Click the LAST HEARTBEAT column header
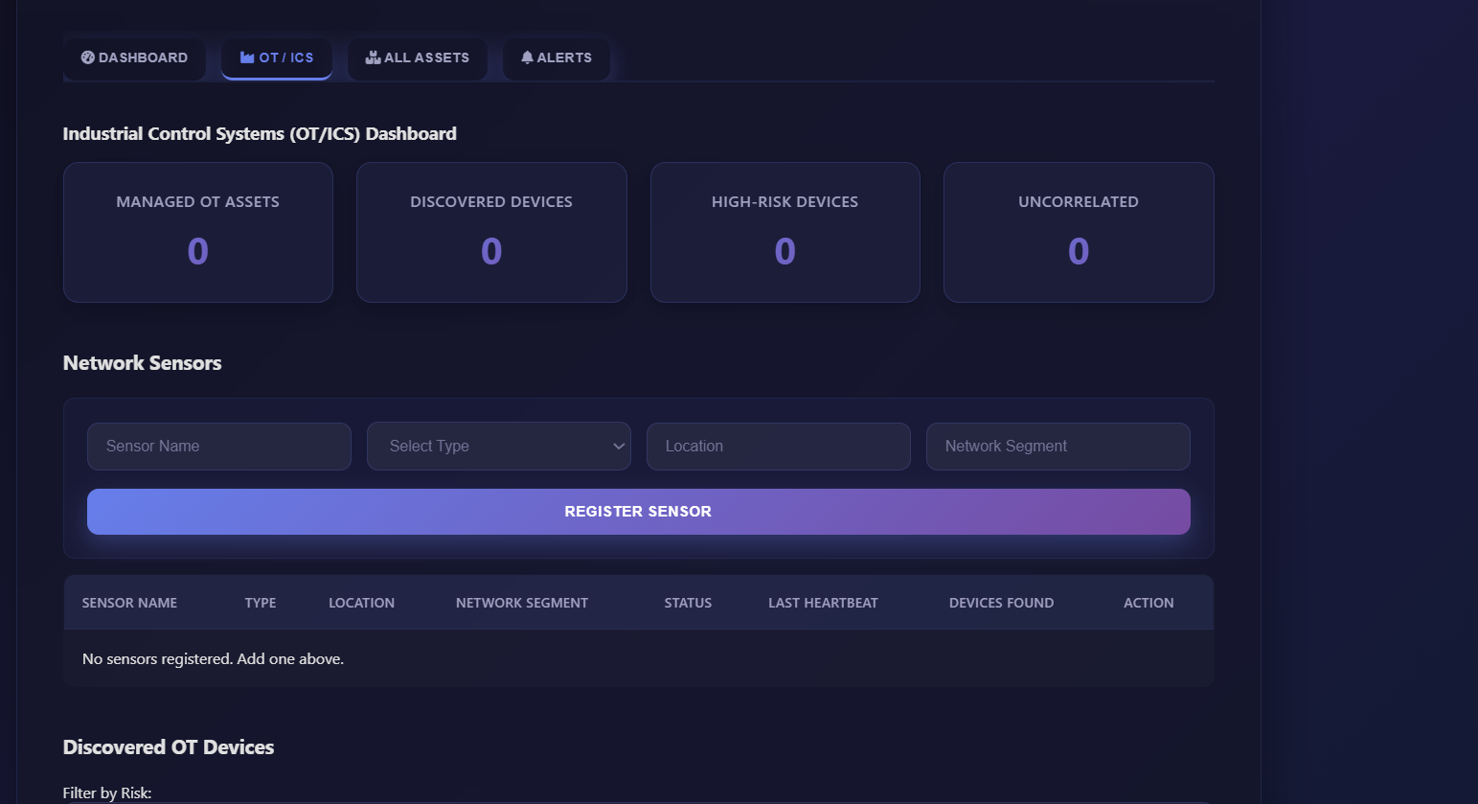Screen dimensions: 1478x804 pyautogui.click(x=823, y=602)
